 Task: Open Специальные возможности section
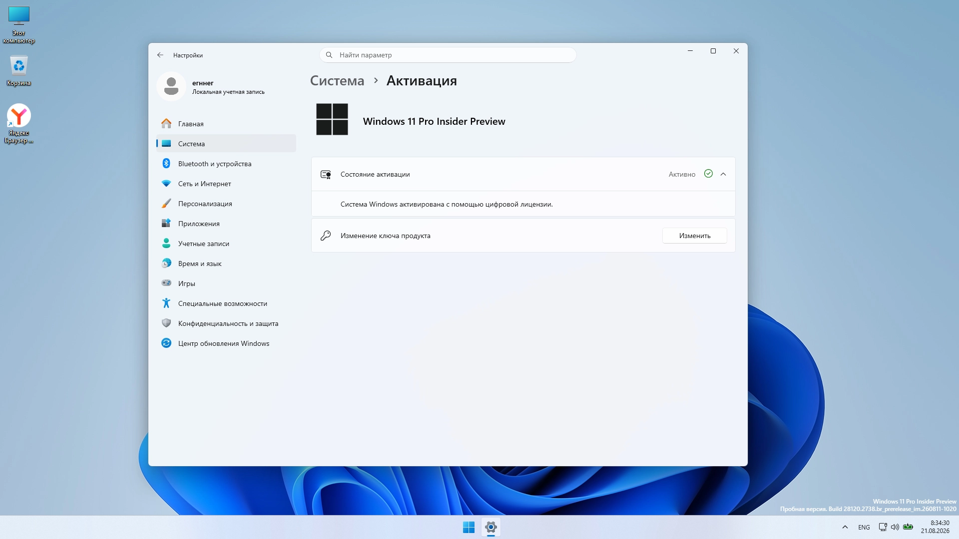[226, 303]
